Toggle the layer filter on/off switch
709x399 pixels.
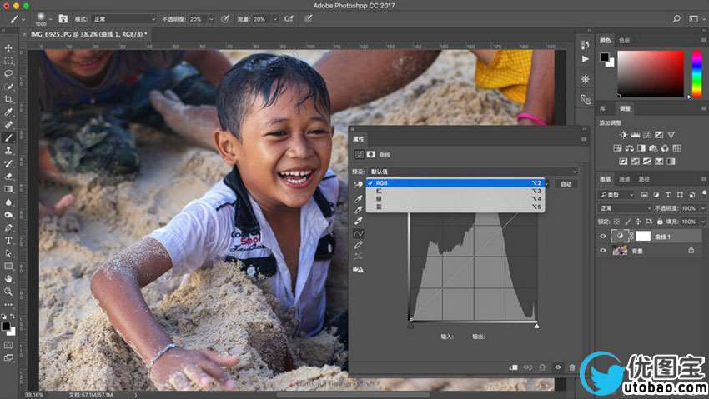point(704,193)
